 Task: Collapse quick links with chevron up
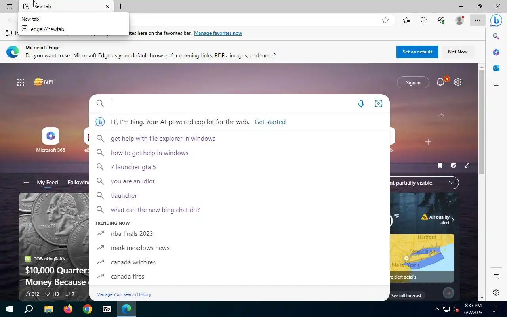442,115
